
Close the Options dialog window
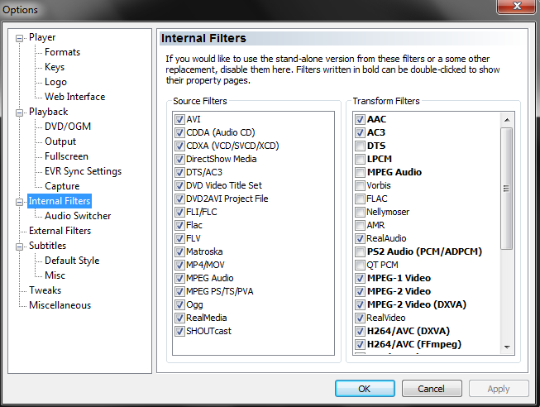[517, 6]
